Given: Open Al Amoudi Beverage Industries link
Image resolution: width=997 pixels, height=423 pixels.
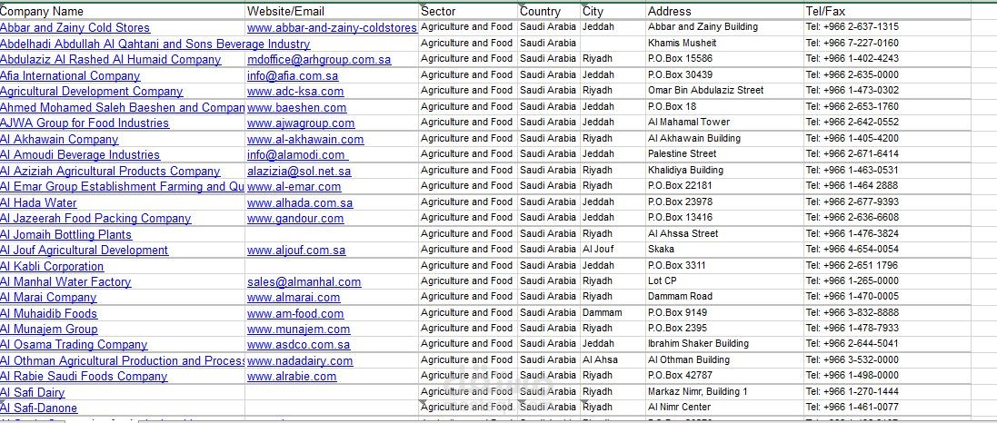Looking at the screenshot, I should coord(80,155).
